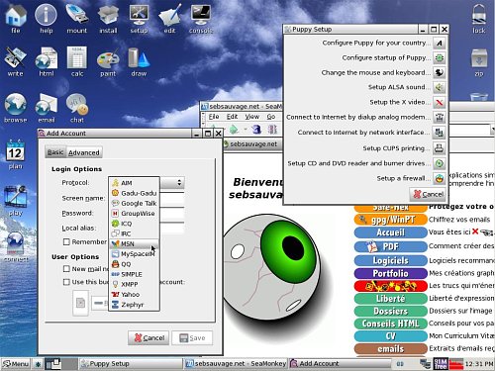This screenshot has width=495, height=371.
Task: Toggle the Remember password checkbox
Action: click(x=66, y=242)
